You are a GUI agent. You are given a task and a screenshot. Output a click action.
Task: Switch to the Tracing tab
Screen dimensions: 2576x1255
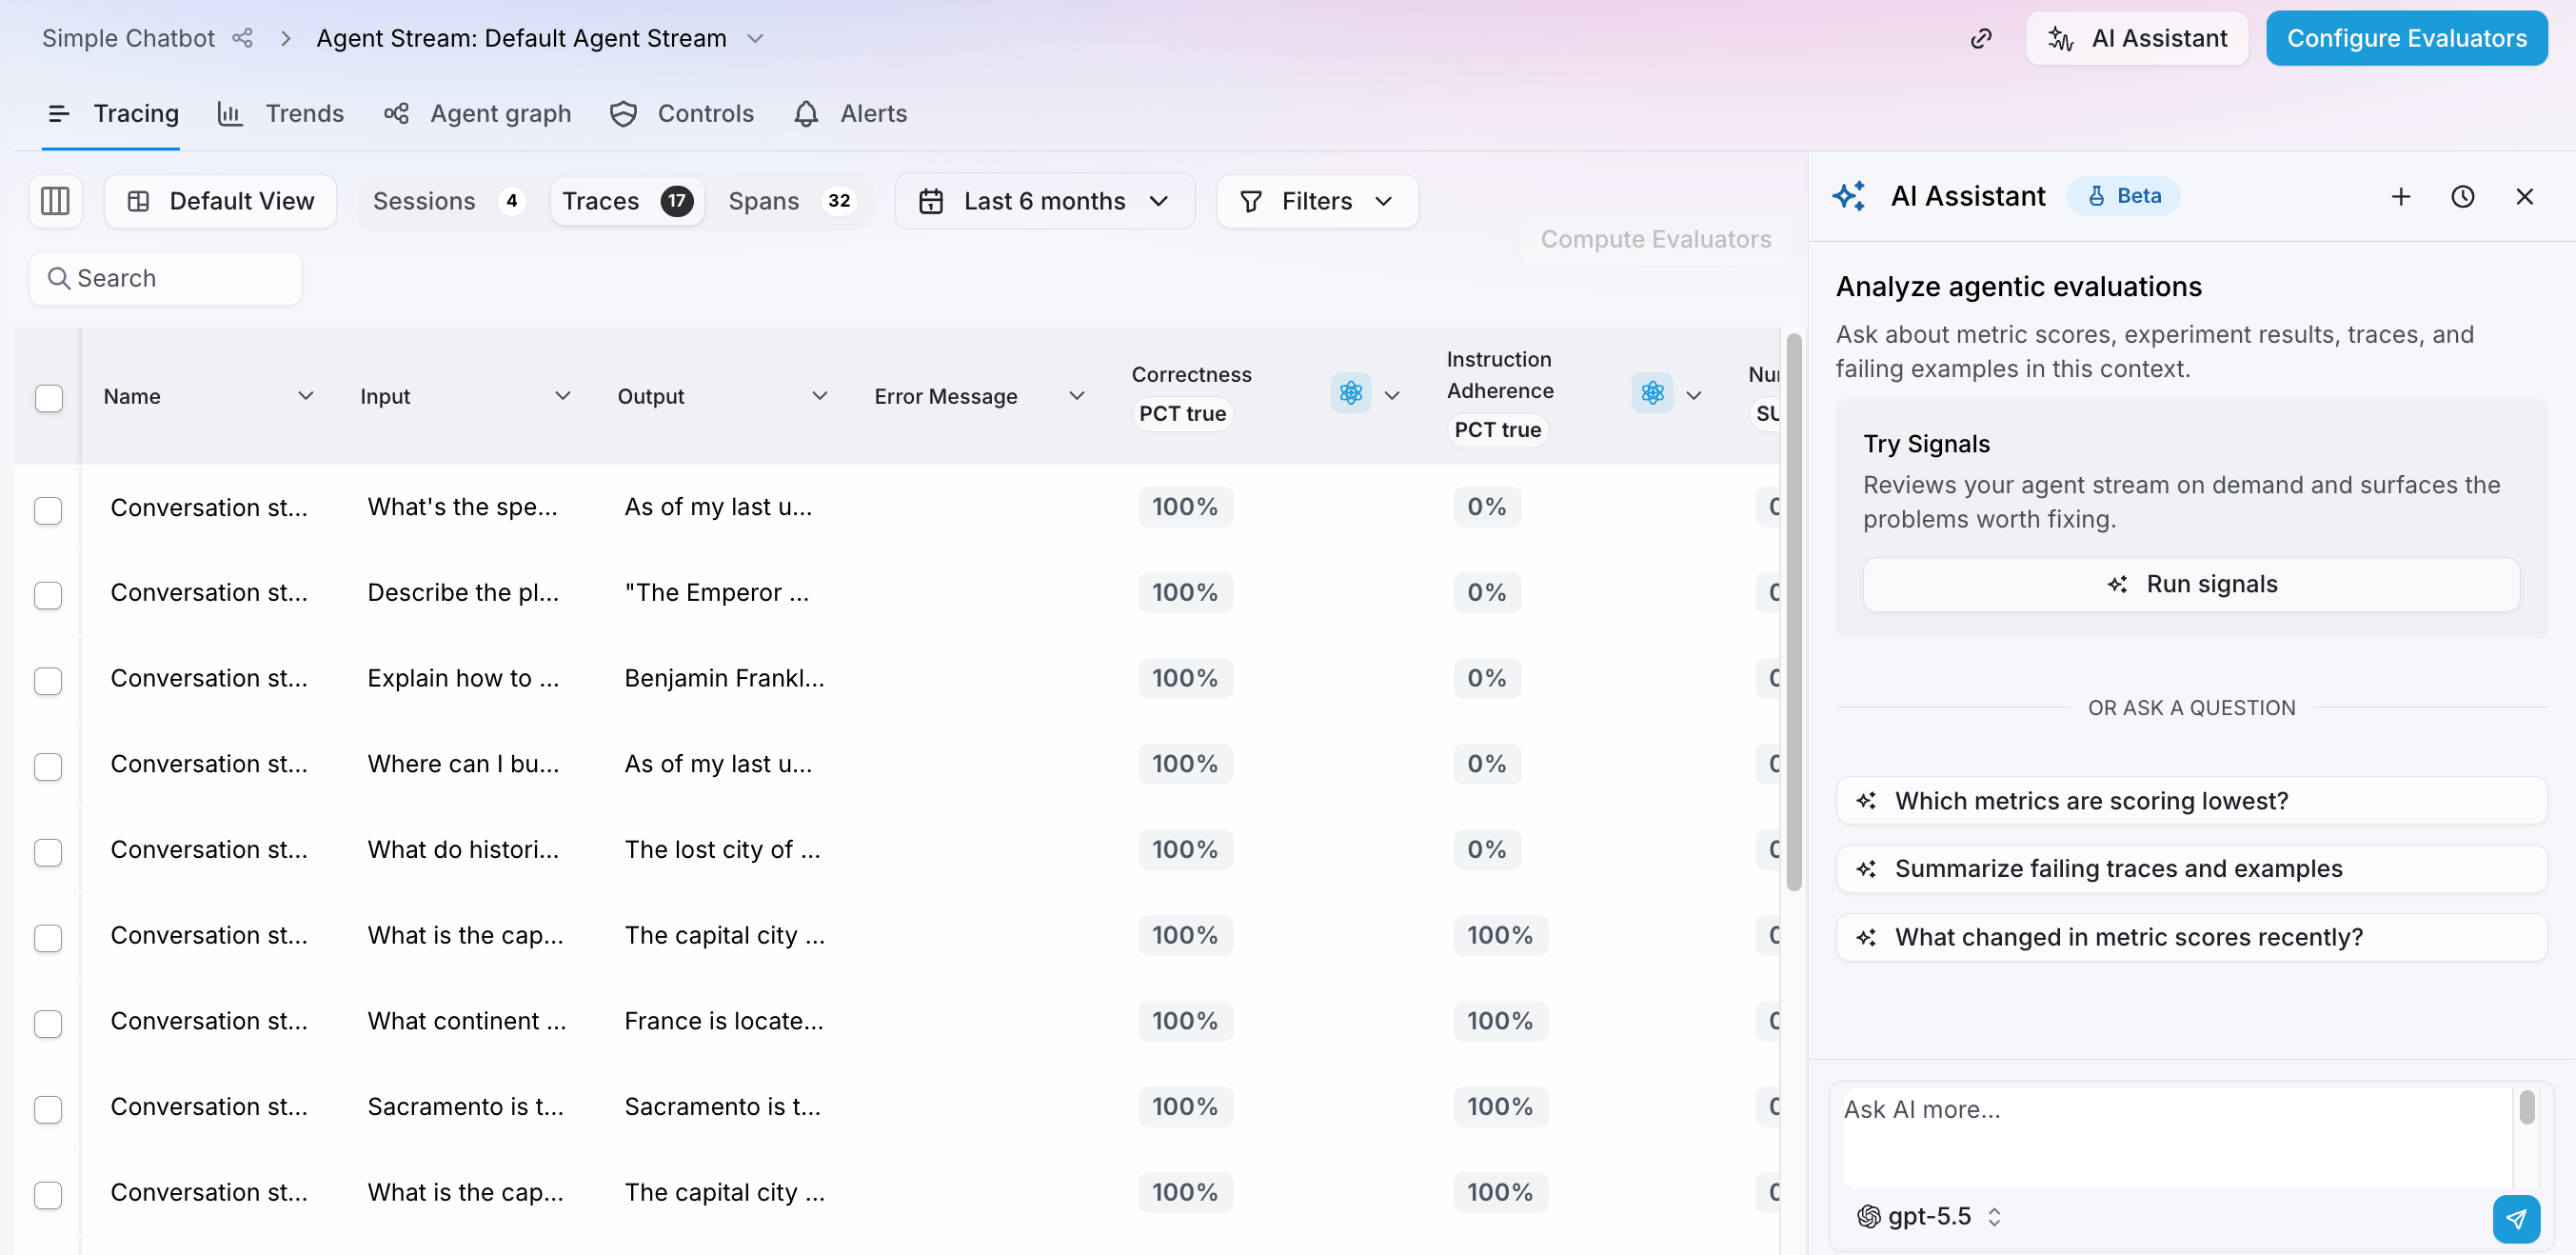(112, 113)
